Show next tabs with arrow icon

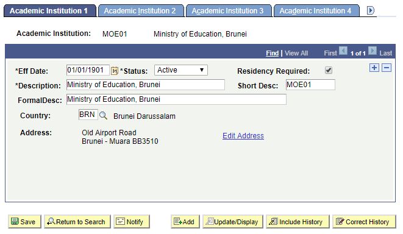point(370,10)
